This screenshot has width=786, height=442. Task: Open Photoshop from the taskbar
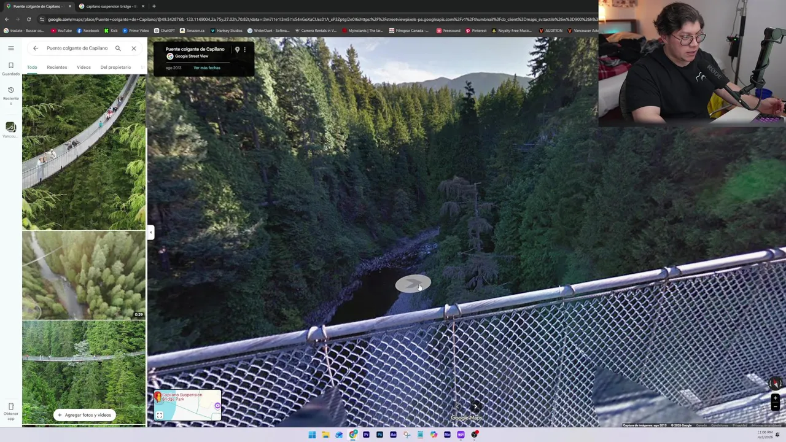pos(379,435)
